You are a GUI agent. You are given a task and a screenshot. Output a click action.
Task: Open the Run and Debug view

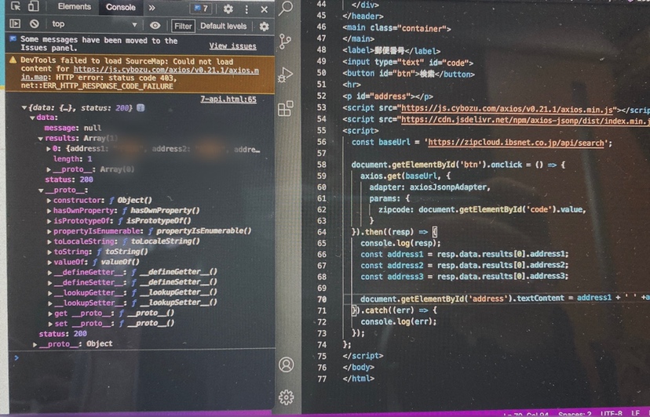coord(285,74)
